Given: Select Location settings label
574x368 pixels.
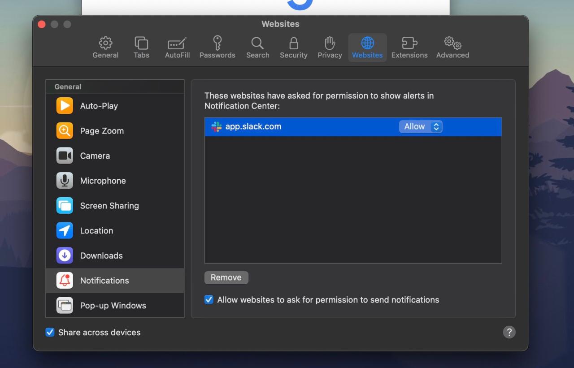Looking at the screenshot, I should pyautogui.click(x=96, y=230).
